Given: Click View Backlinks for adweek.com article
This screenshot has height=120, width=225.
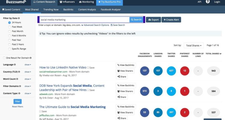Looking at the screenshot, I should click(126, 85).
